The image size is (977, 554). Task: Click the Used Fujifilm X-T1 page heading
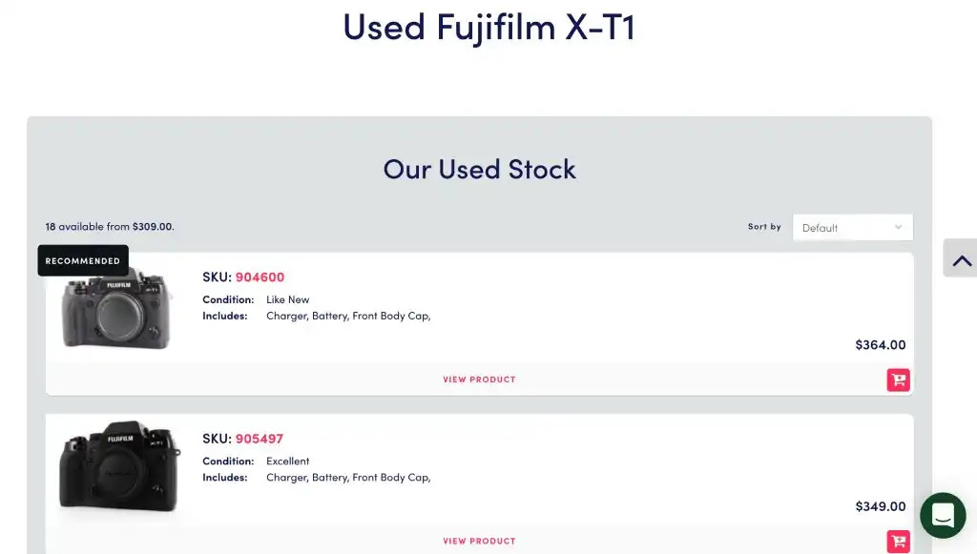click(488, 27)
